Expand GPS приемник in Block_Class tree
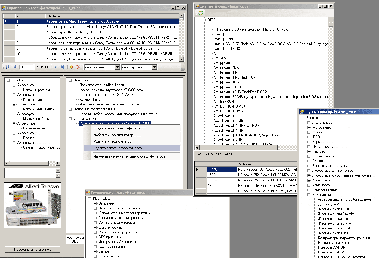The height and width of the screenshot is (258, 379). pos(95,237)
